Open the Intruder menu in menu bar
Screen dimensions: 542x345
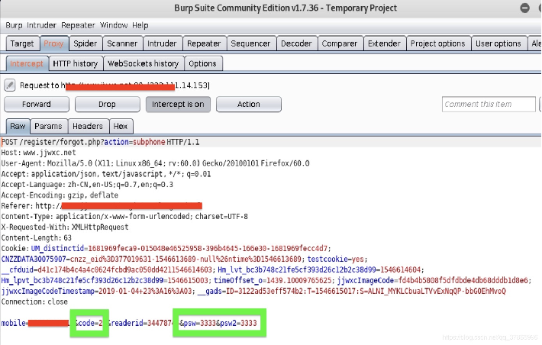(41, 25)
